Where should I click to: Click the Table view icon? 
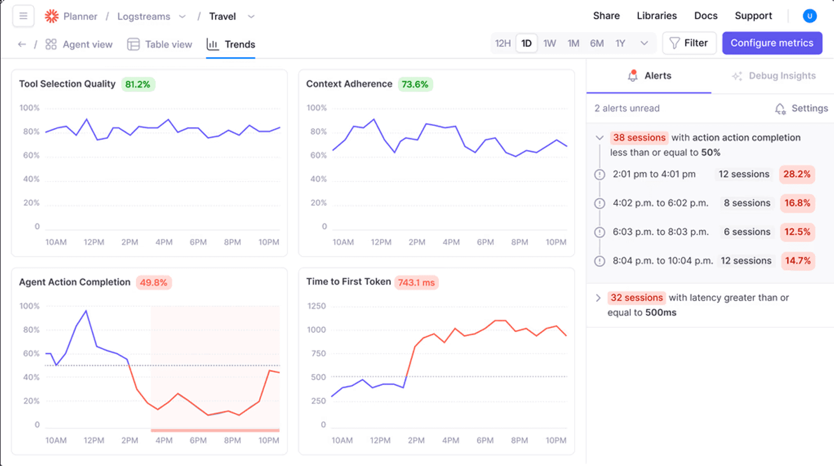point(133,45)
